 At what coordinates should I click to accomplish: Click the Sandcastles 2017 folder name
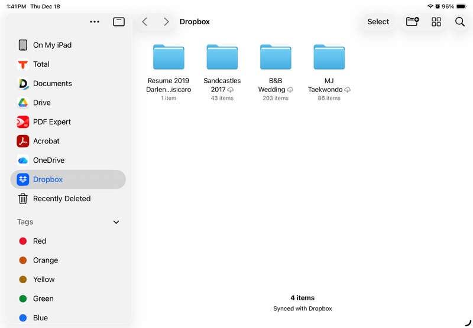pyautogui.click(x=222, y=85)
